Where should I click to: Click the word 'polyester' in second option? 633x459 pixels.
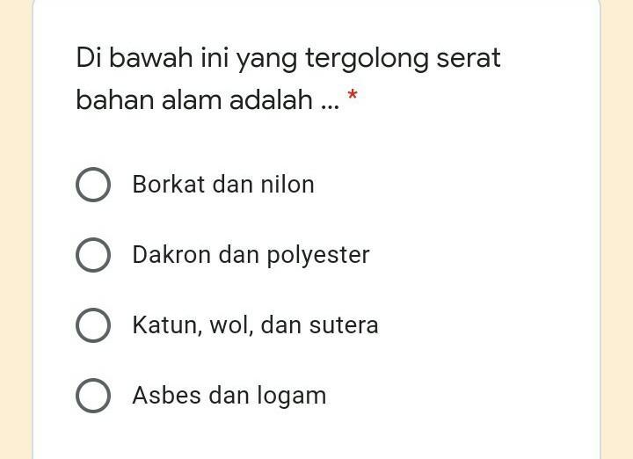tap(318, 256)
